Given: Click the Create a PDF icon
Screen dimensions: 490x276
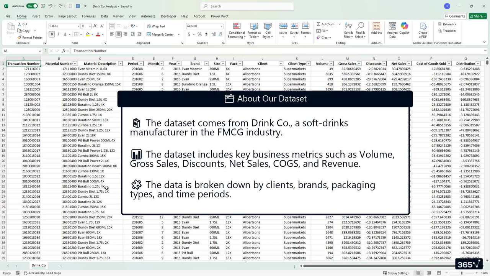Looking at the screenshot, I should [x=423, y=30].
